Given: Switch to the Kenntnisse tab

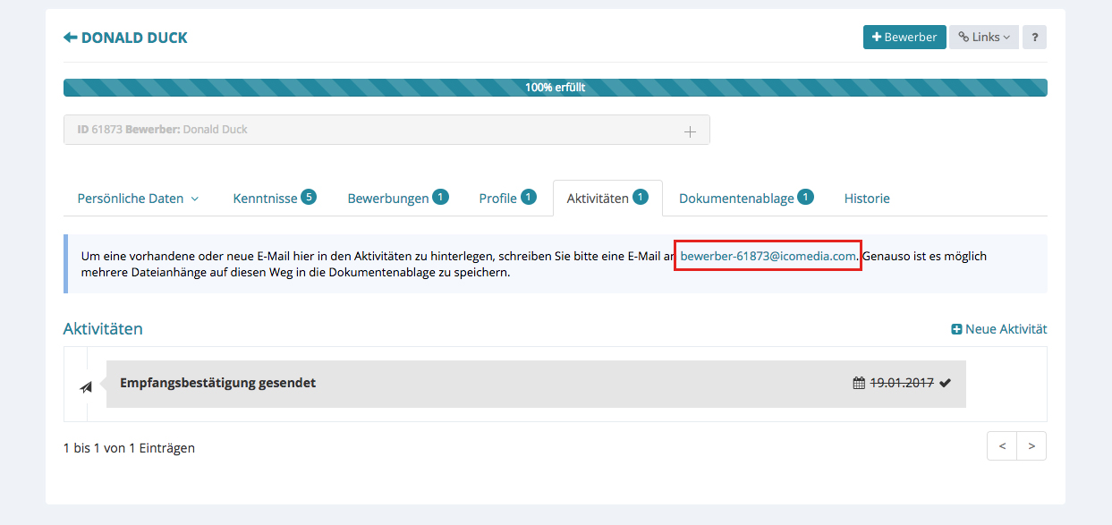Looking at the screenshot, I should coord(274,199).
